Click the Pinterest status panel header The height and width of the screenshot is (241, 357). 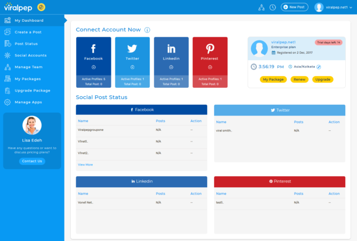point(280,181)
